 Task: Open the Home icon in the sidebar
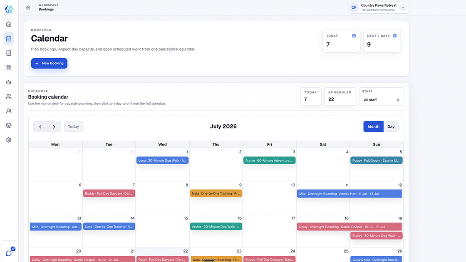click(9, 24)
